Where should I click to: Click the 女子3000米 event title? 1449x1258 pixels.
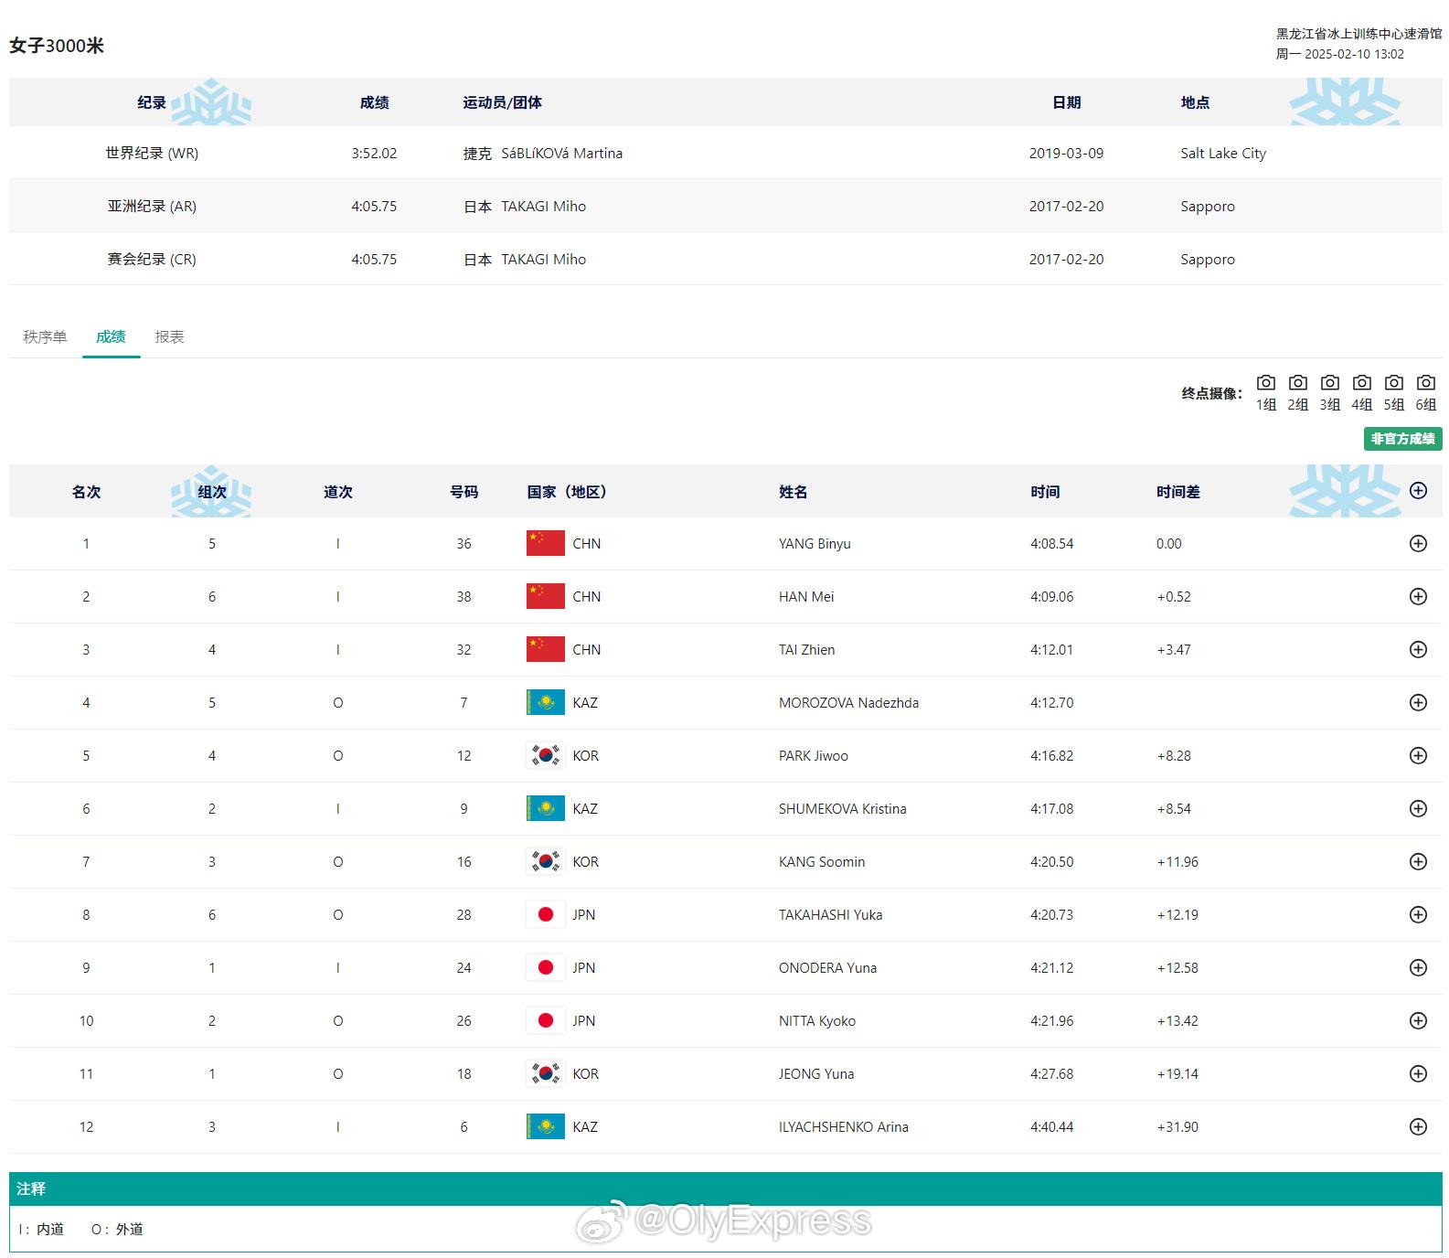tap(57, 46)
